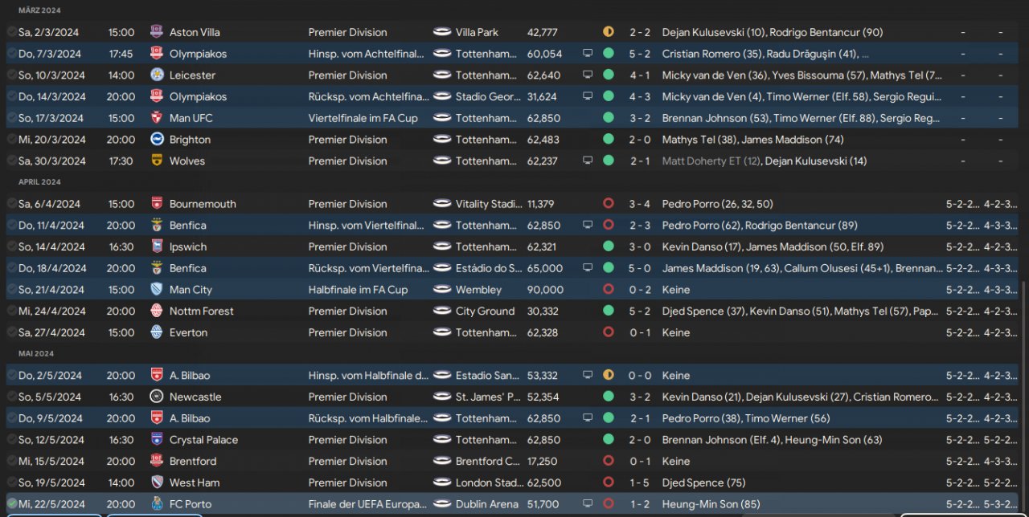
Task: Click the Leicester club crest
Action: [x=157, y=75]
